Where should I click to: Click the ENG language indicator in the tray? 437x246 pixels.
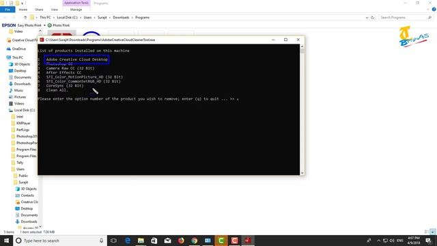point(400,241)
